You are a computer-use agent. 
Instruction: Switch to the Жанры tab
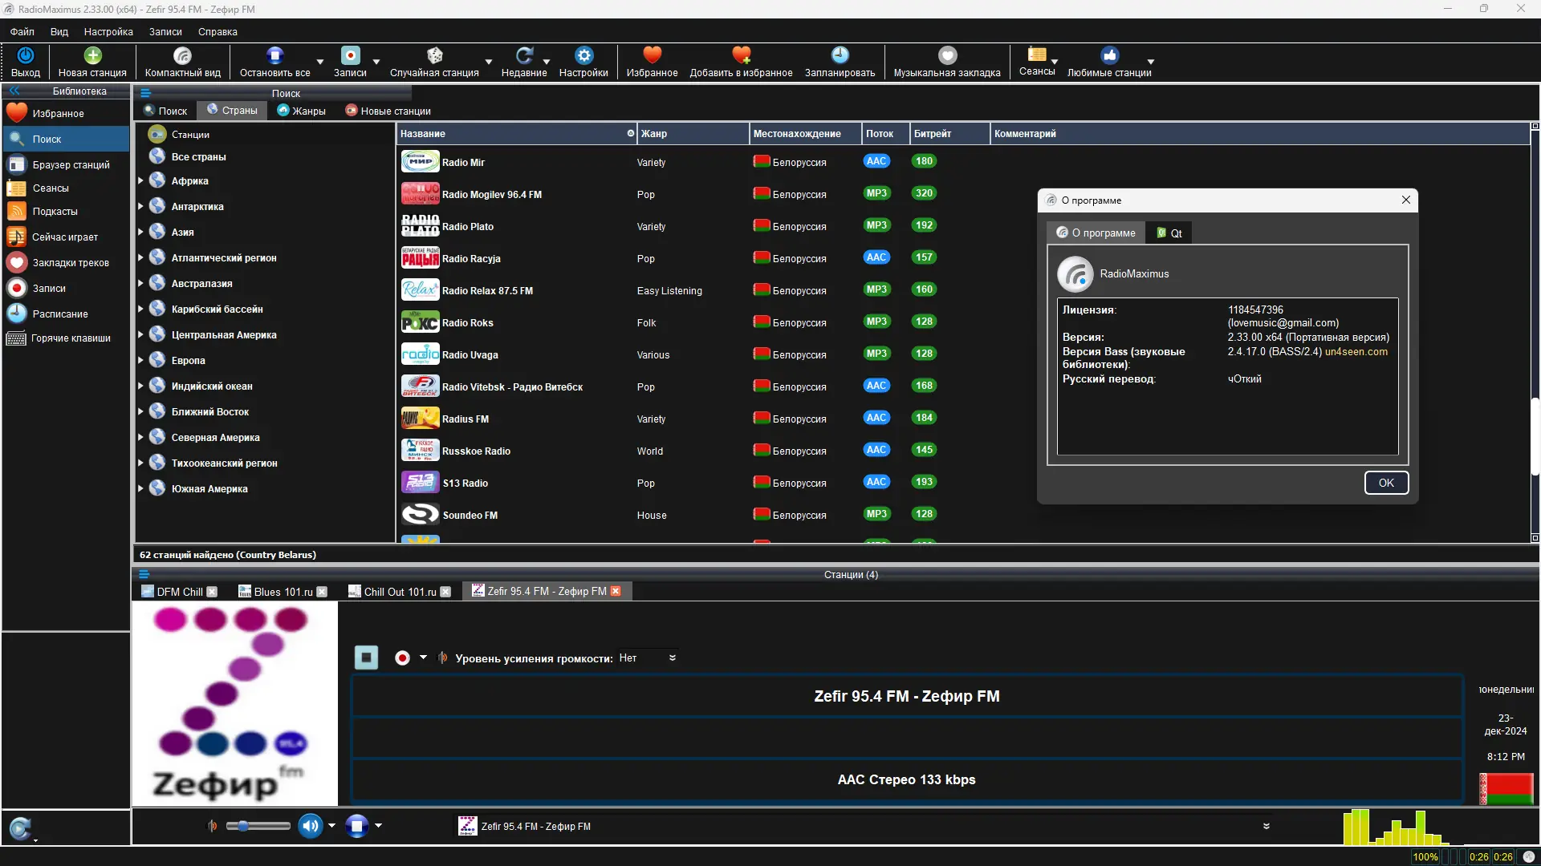coord(301,111)
